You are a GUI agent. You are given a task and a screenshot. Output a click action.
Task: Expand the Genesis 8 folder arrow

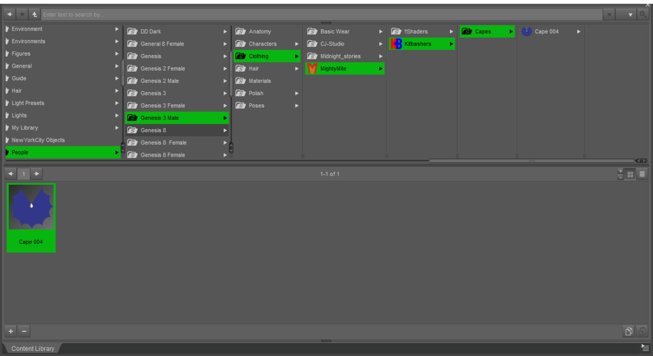[x=225, y=130]
